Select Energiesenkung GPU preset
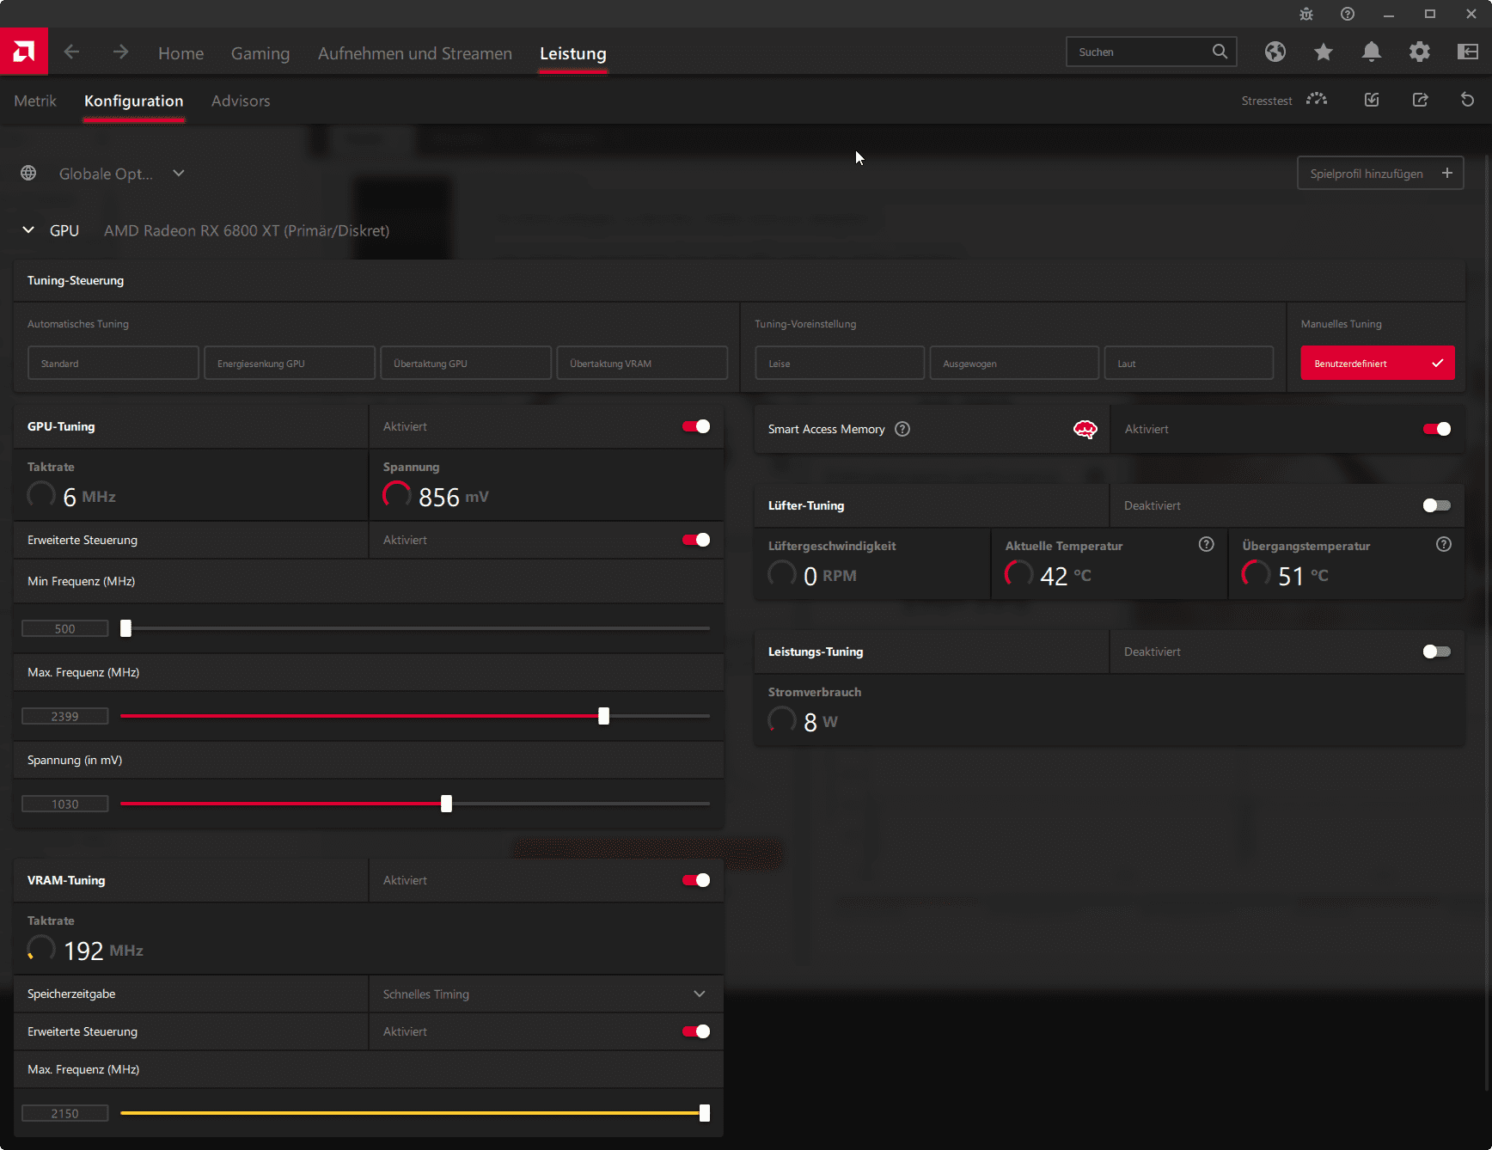Viewport: 1492px width, 1150px height. [x=290, y=363]
